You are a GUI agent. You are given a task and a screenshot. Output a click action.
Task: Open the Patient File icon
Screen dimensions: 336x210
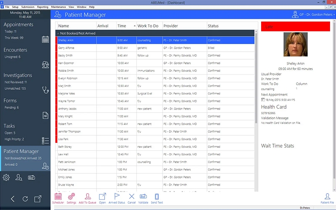click(x=327, y=198)
